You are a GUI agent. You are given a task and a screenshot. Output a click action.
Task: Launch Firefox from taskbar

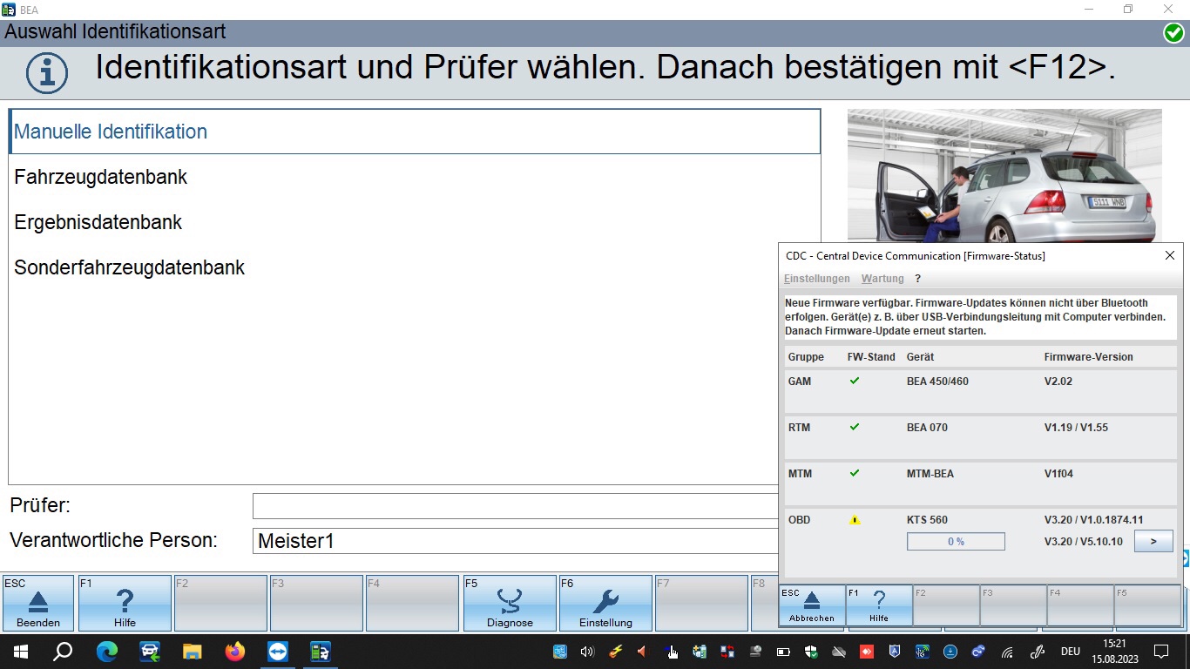click(x=235, y=651)
